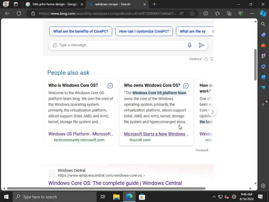Click techcommunity.microsoft.com source text

[x=79, y=140]
